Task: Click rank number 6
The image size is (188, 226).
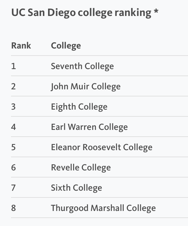Action: coord(13,167)
